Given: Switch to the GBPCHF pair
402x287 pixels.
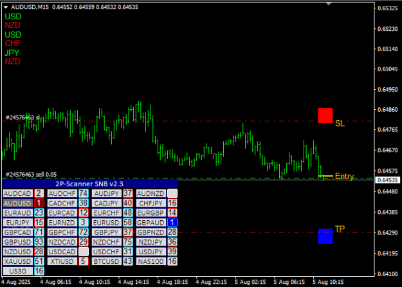Looking at the screenshot, I should point(62,232).
